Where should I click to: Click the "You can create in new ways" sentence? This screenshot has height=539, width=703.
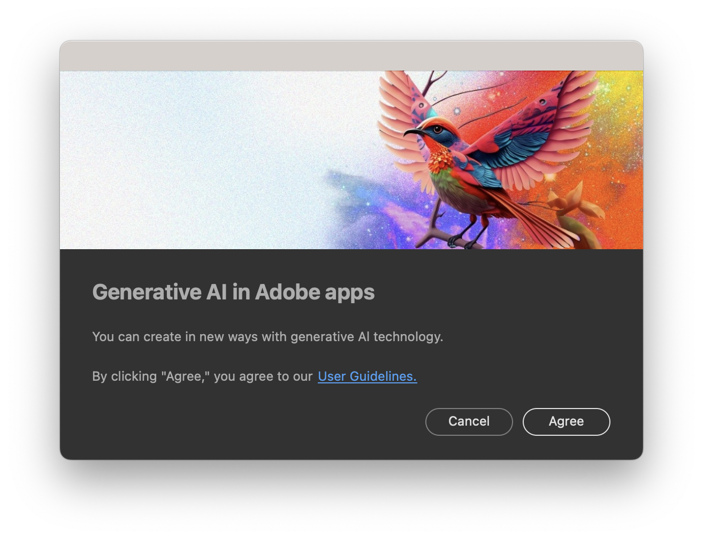tap(268, 337)
